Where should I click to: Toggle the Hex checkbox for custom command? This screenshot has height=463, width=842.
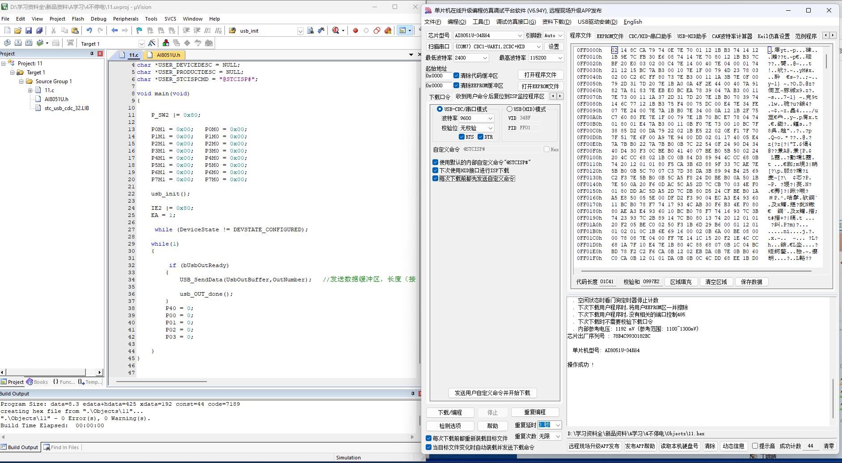(546, 149)
